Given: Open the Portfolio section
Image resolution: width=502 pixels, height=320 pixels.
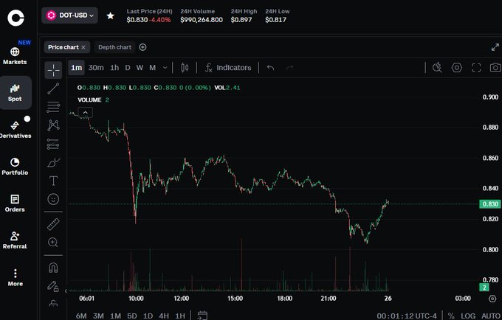Looking at the screenshot, I should pyautogui.click(x=15, y=167).
